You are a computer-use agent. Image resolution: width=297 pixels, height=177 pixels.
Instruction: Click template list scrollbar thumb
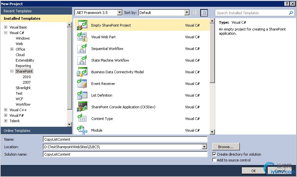pos(212,53)
